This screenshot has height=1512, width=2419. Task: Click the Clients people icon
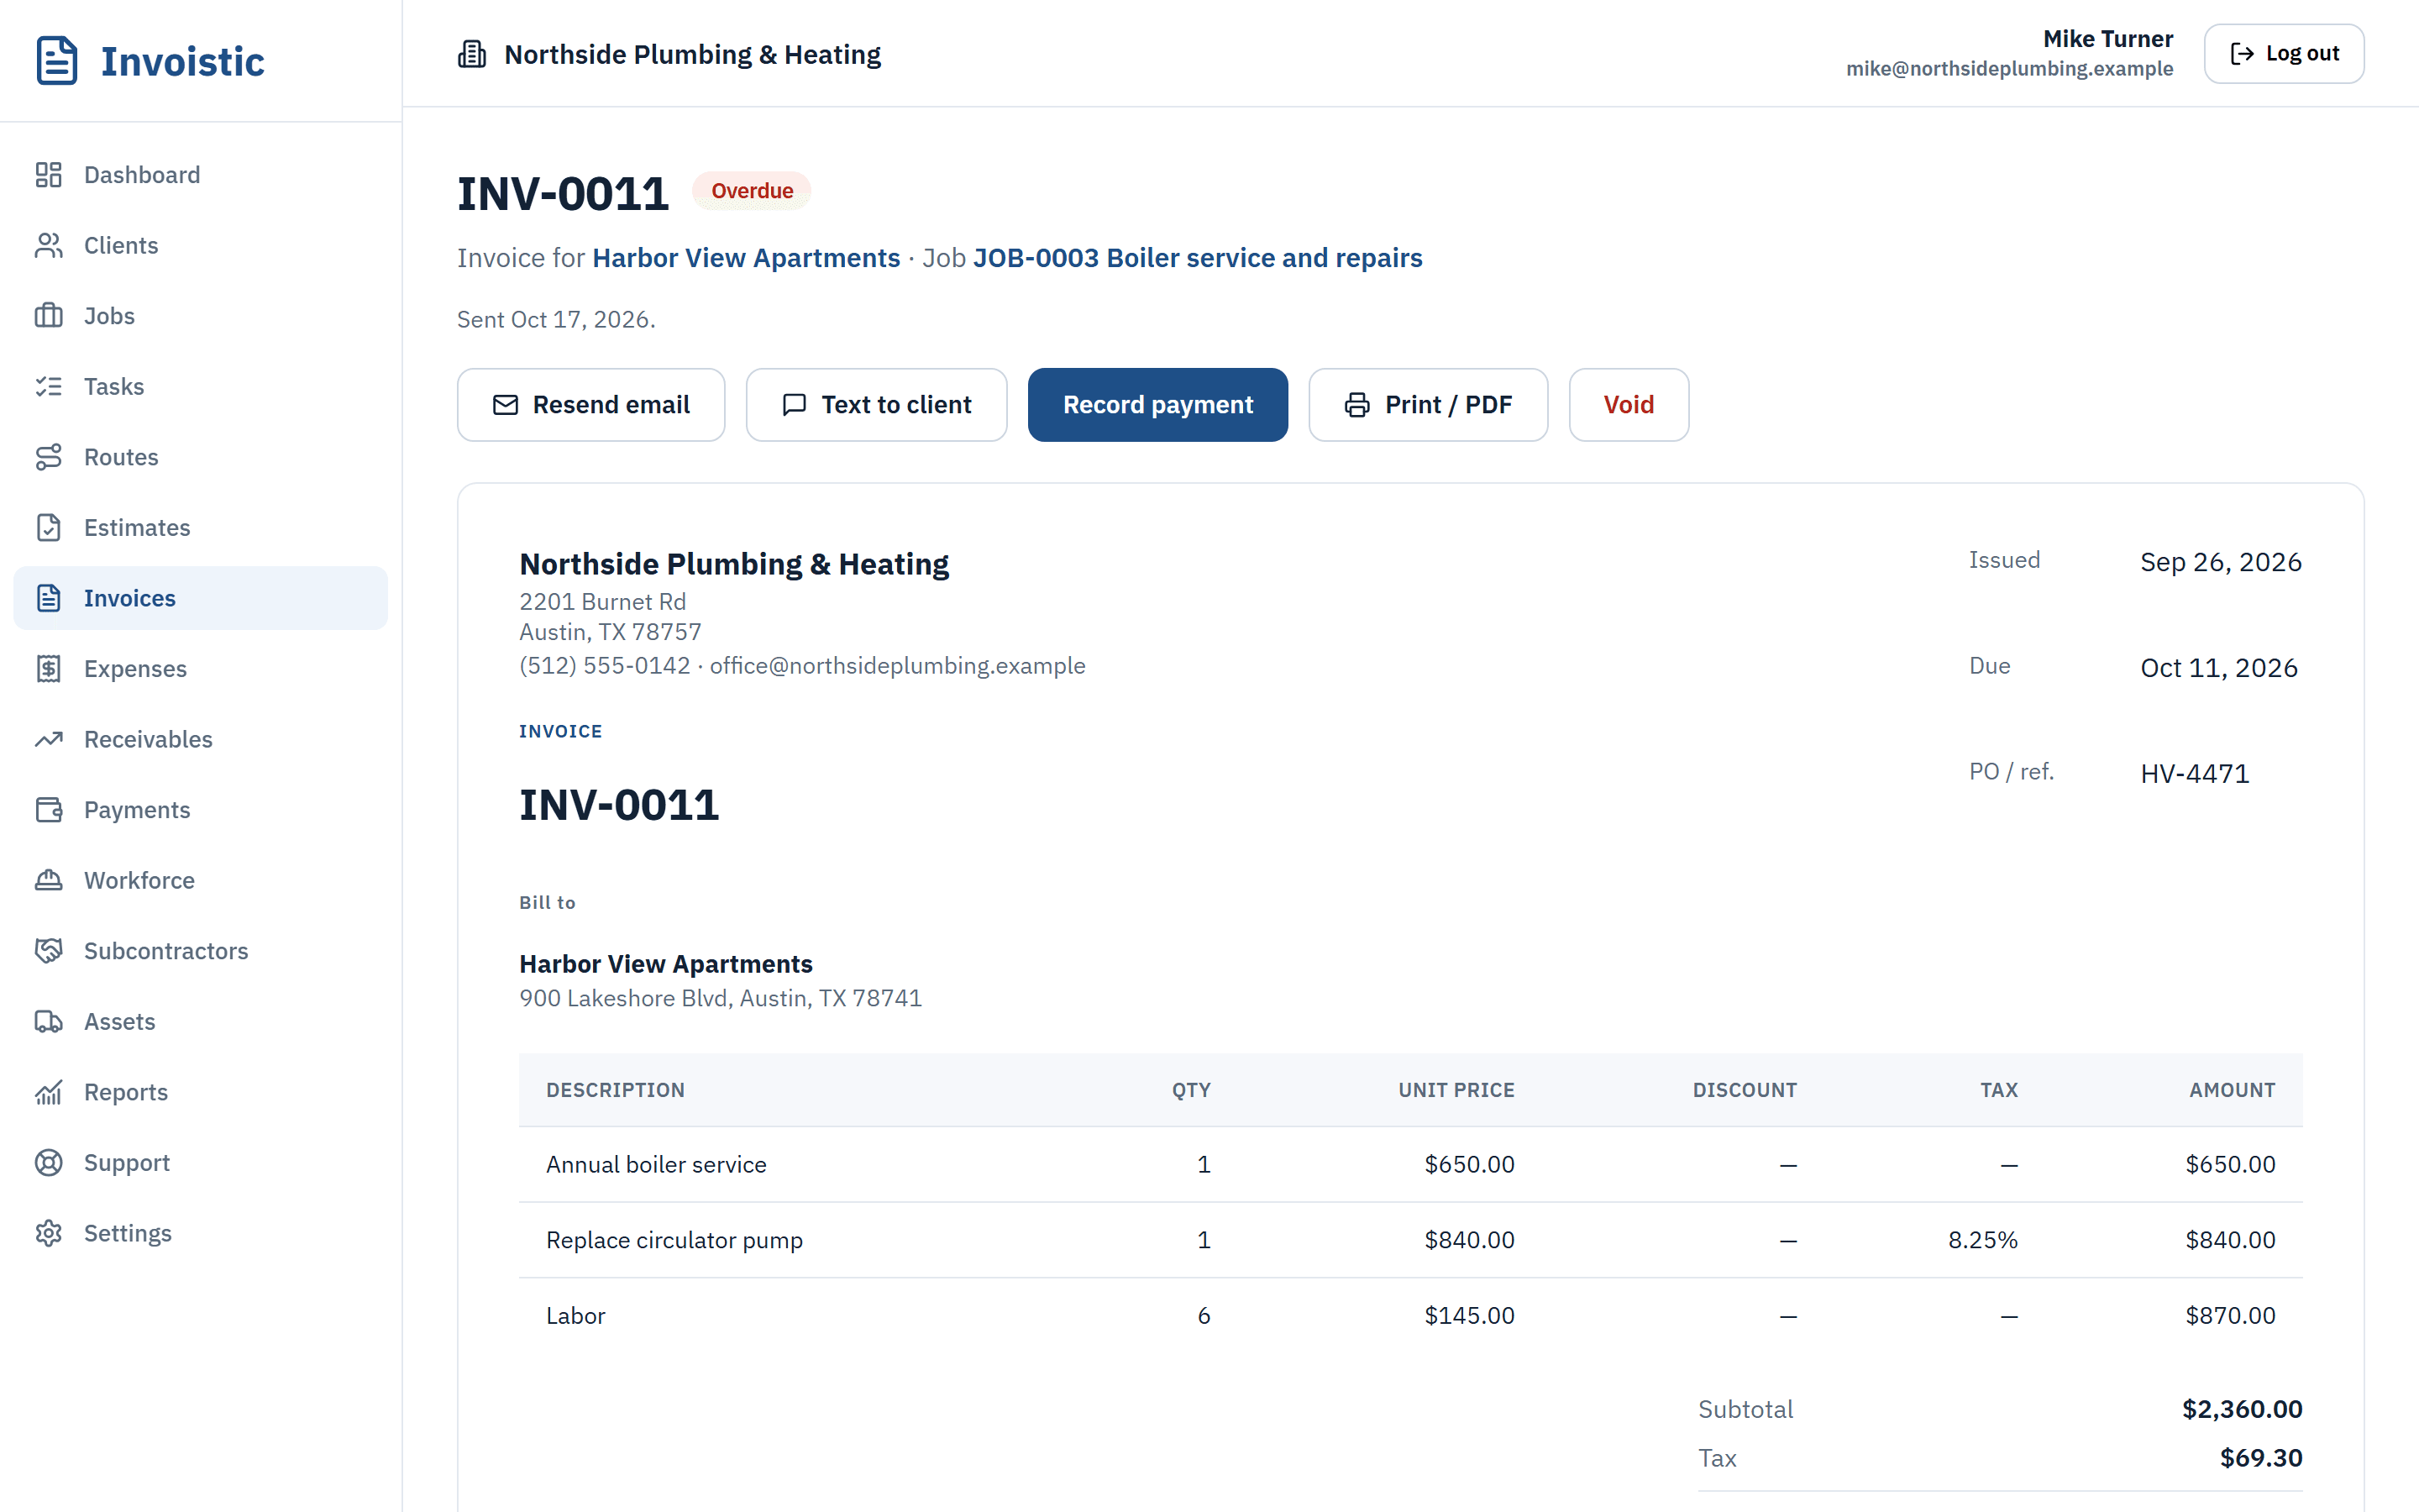pos(48,245)
